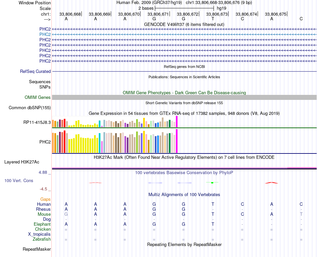Click the 33,806,672 ruler coordinate

[x=188, y=14]
